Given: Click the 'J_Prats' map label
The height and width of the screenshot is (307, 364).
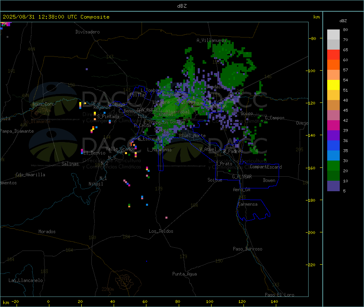Looking at the screenshot, I should pos(224,164).
